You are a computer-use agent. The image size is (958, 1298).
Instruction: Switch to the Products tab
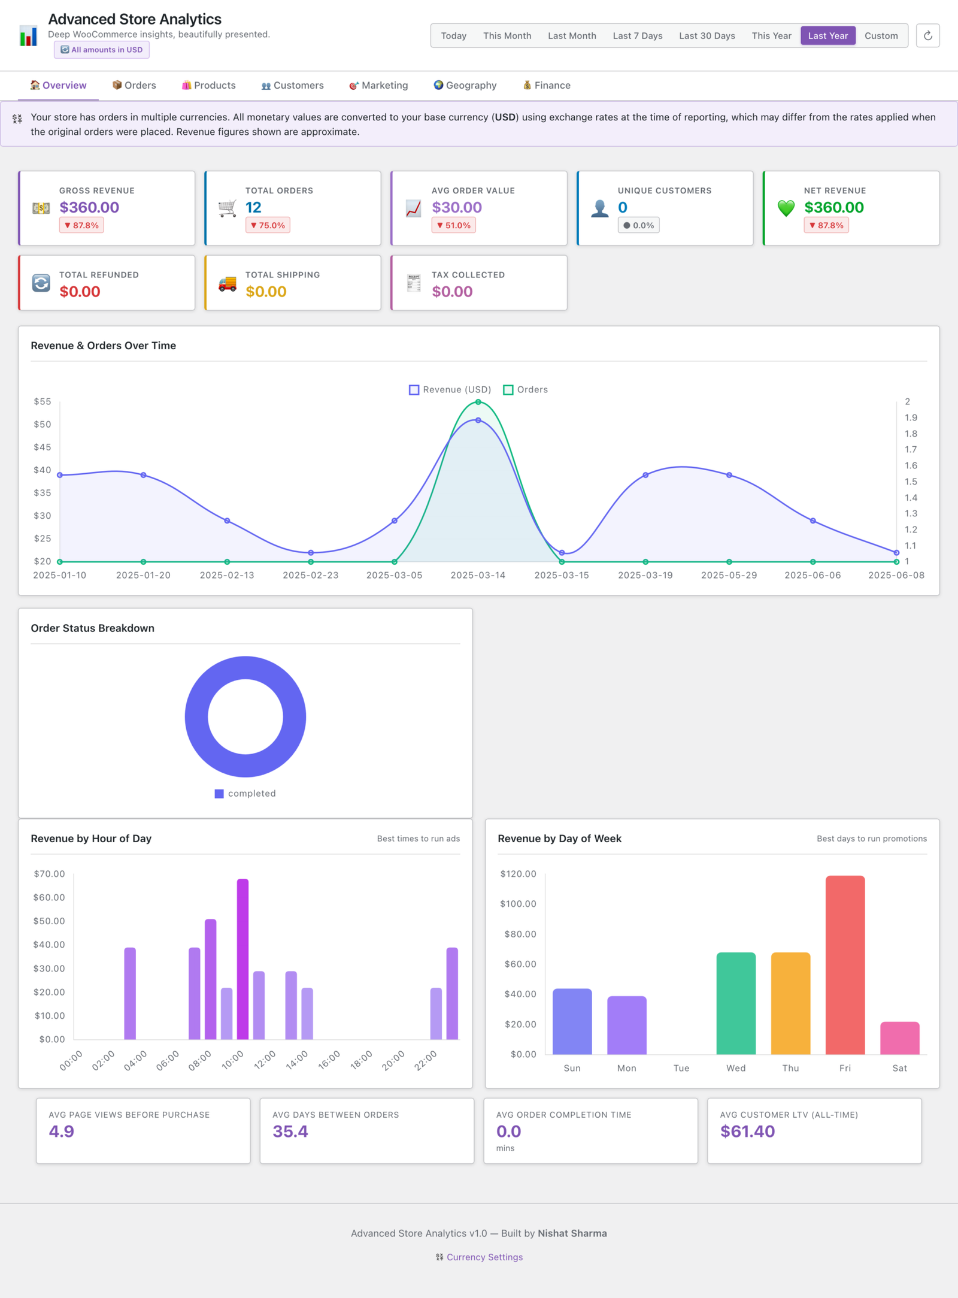point(209,86)
